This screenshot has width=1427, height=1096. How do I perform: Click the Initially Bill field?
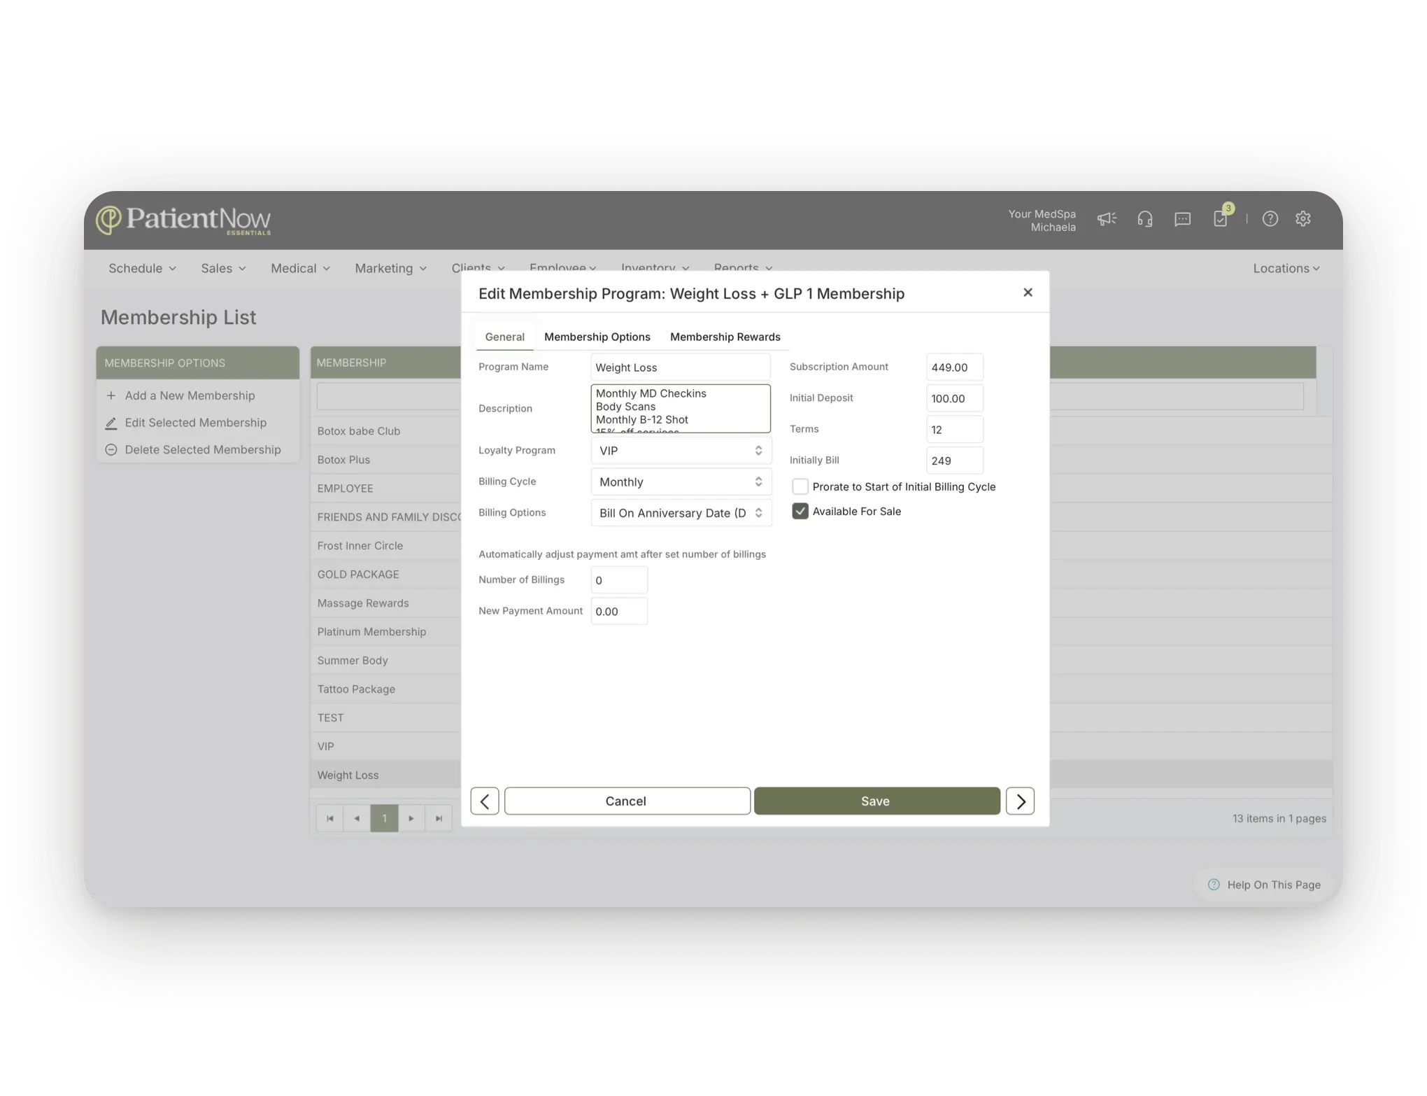[954, 461]
